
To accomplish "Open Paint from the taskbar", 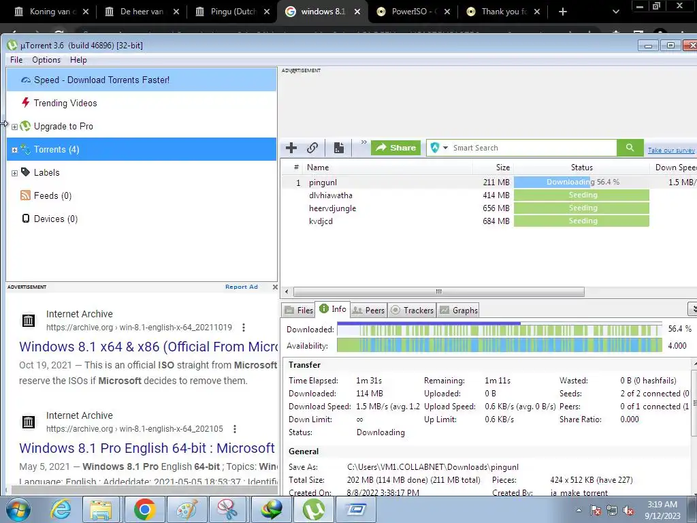I will [187, 509].
